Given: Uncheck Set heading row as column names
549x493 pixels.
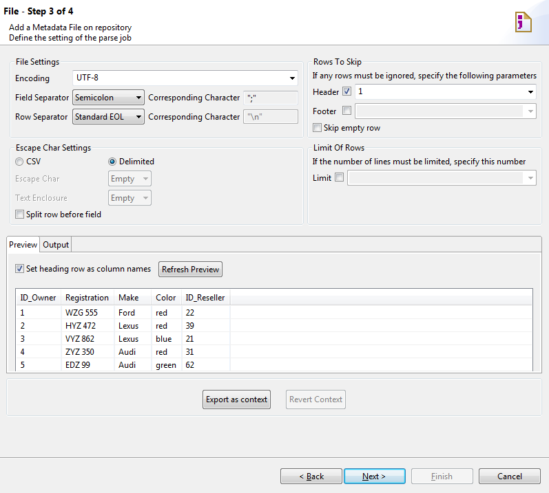Looking at the screenshot, I should (19, 269).
